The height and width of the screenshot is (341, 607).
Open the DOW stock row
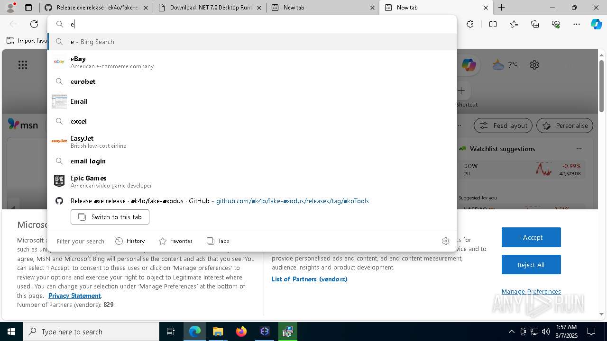coord(522,170)
